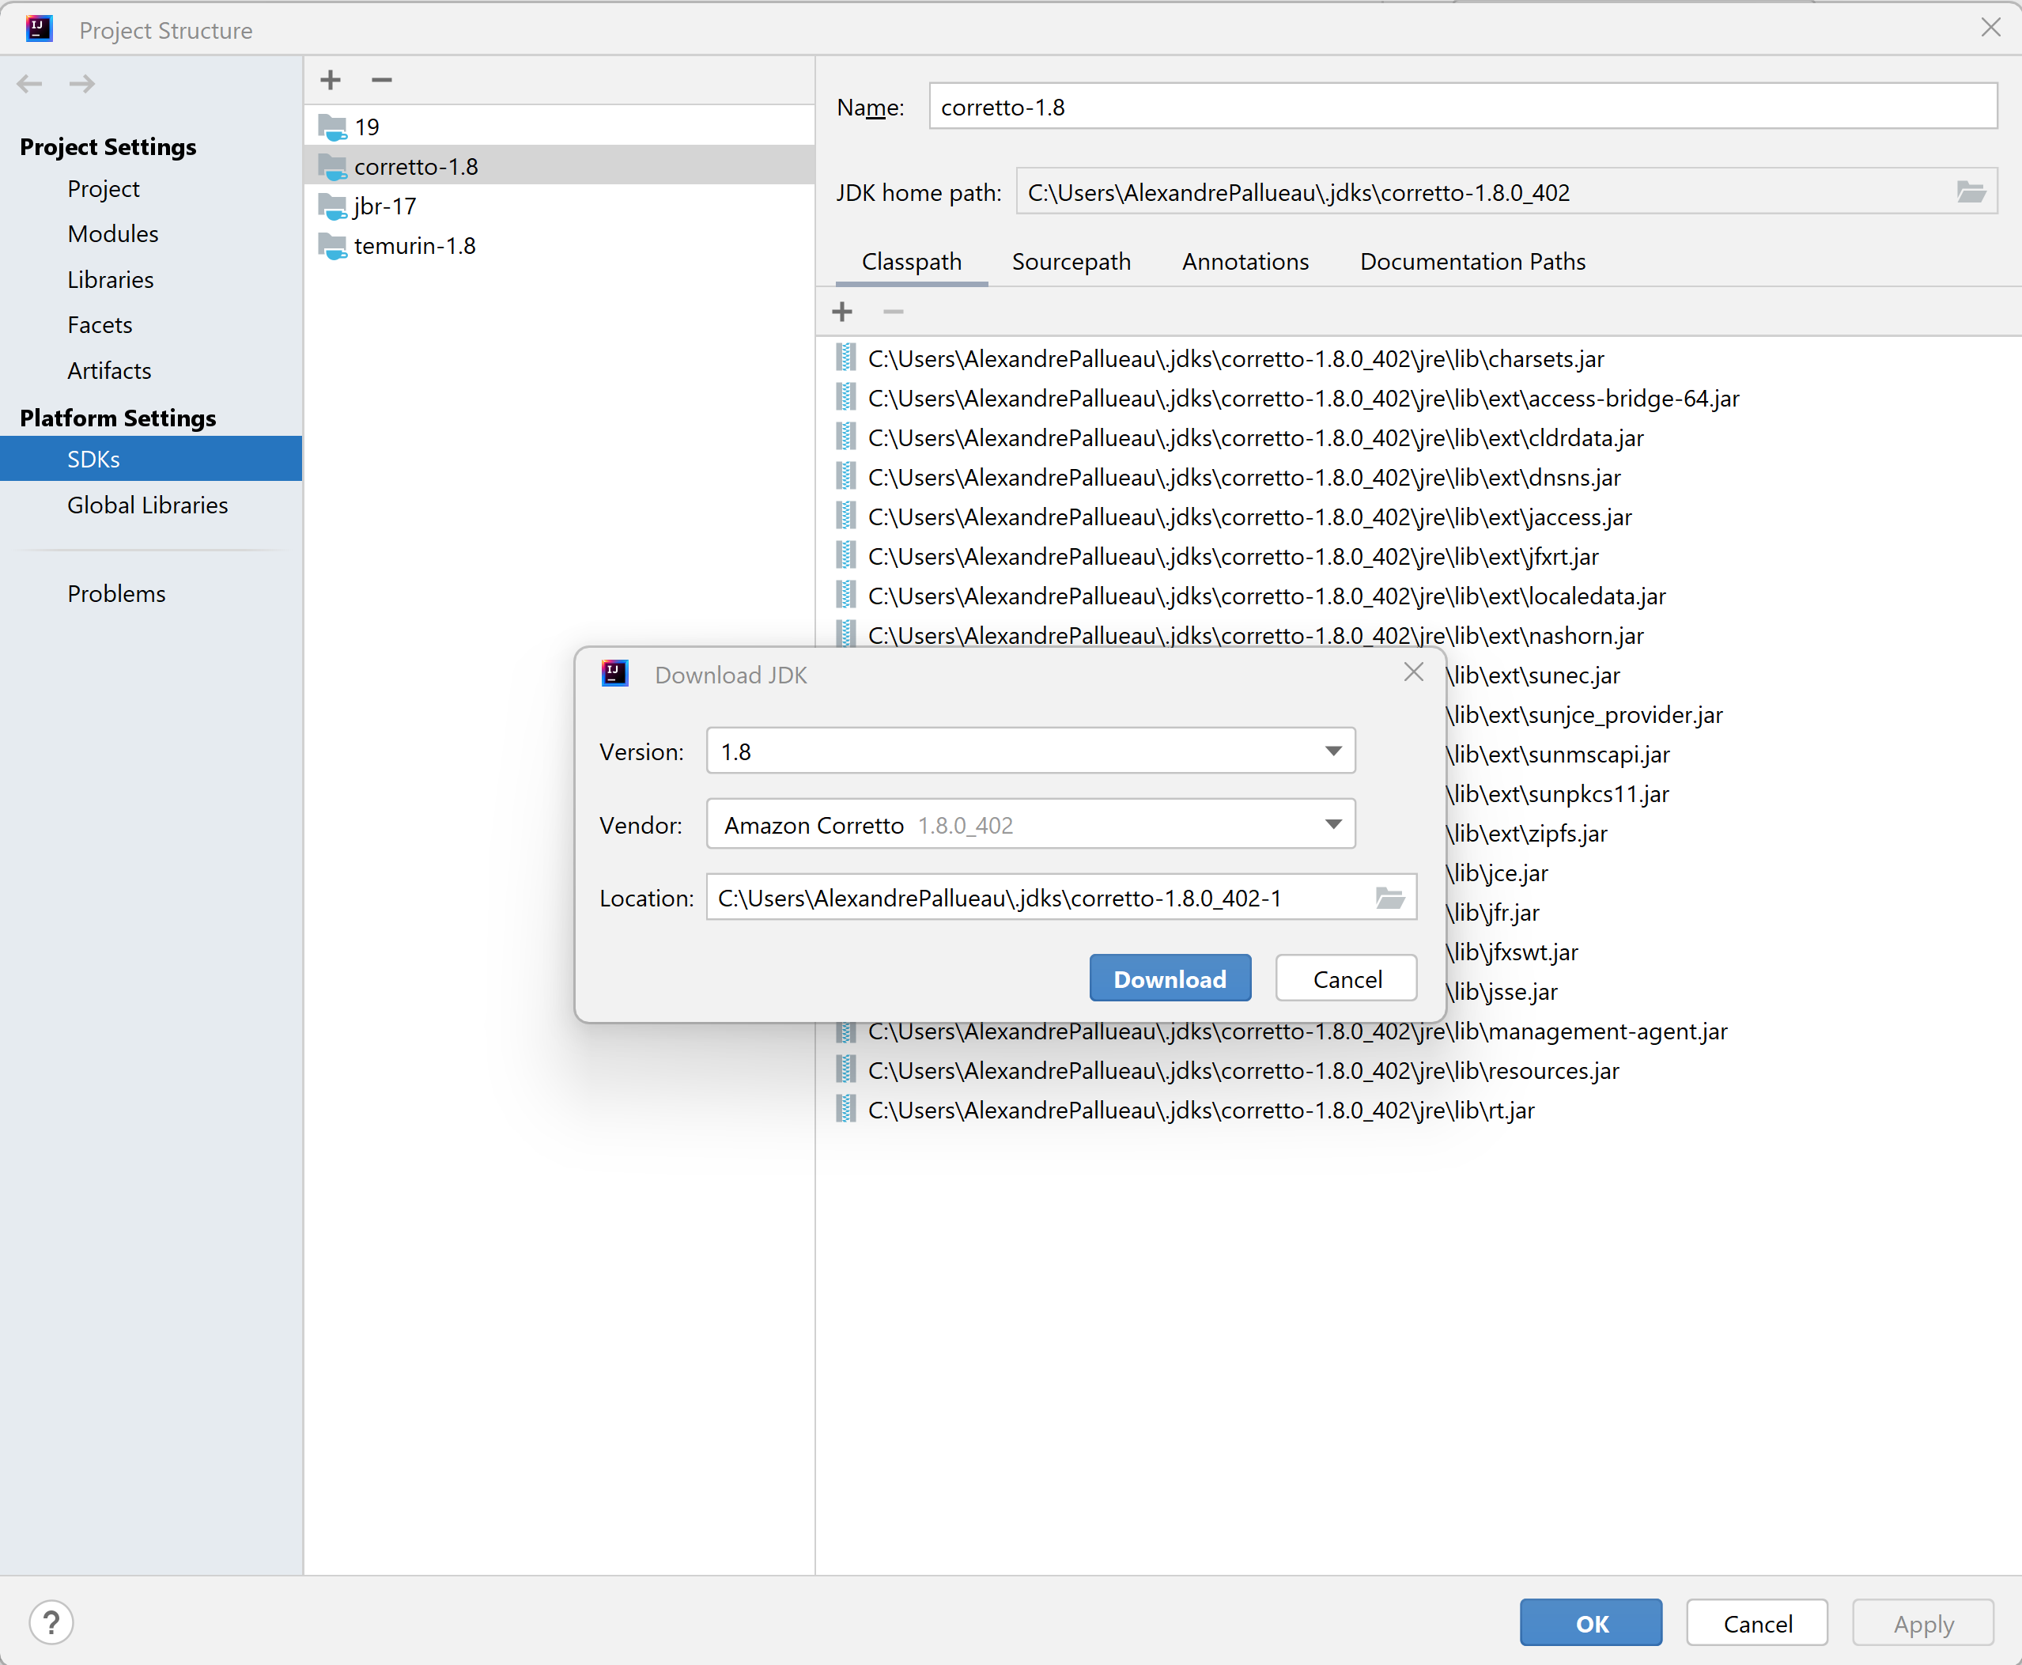Browse download location folder icon

(1389, 898)
